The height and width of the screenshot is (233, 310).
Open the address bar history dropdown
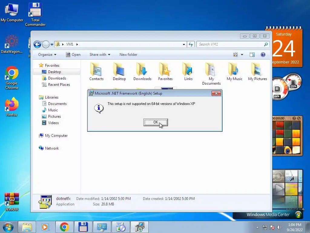184,44
